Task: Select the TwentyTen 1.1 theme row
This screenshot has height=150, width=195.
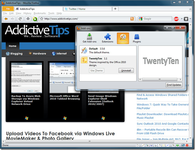Action: [x=108, y=65]
